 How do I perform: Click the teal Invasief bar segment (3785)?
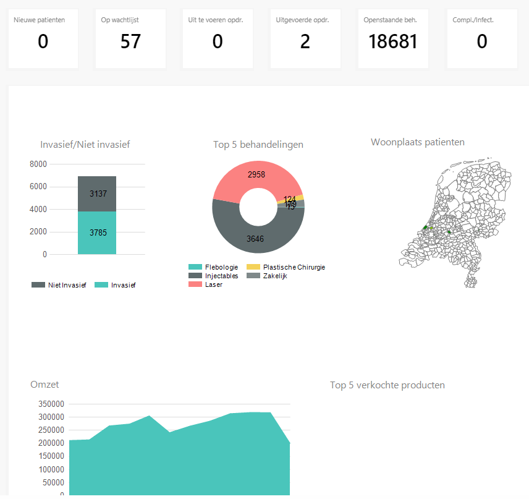(97, 232)
